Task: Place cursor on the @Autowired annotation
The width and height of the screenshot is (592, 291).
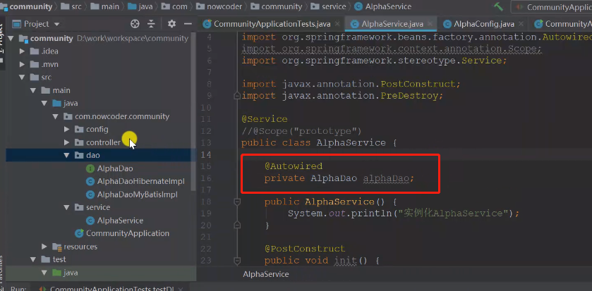Action: 294,166
